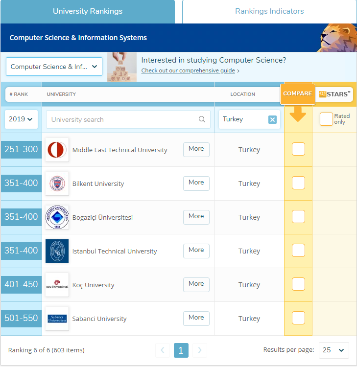Check compare box for Istanbul Technical University

[x=298, y=250]
